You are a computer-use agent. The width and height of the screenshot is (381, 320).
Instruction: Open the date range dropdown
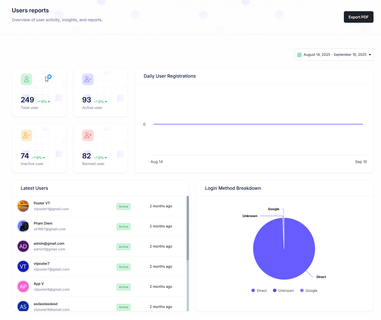coord(334,55)
